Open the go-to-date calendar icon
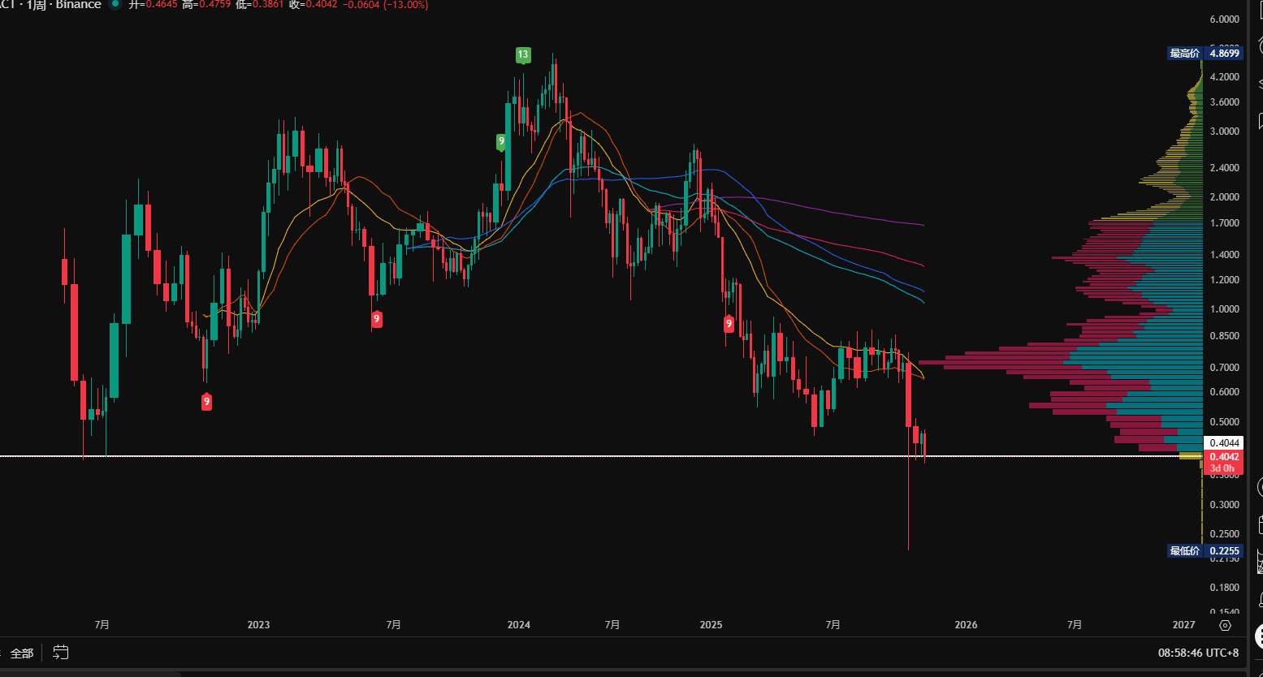Screen dimensions: 1263x677 61,652
